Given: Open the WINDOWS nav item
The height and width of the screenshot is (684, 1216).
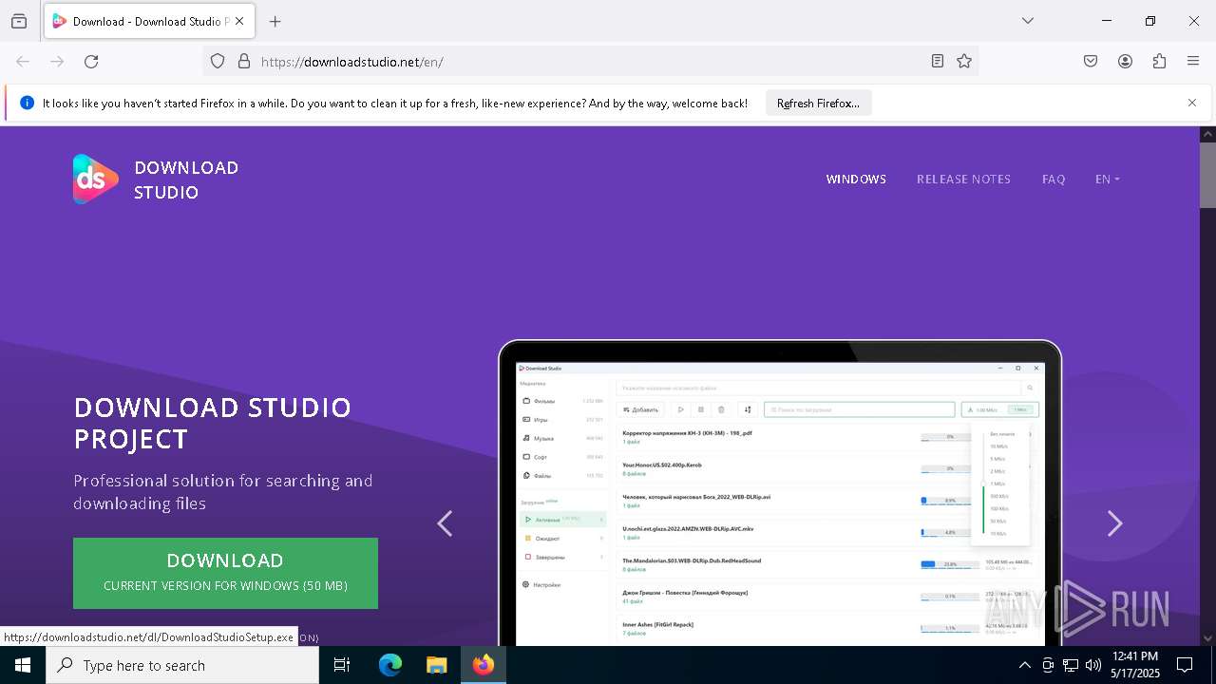Looking at the screenshot, I should tap(856, 180).
